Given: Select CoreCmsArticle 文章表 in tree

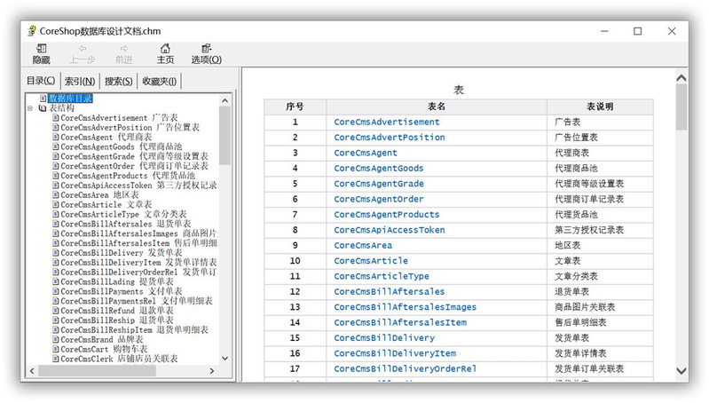Looking at the screenshot, I should pyautogui.click(x=102, y=204).
